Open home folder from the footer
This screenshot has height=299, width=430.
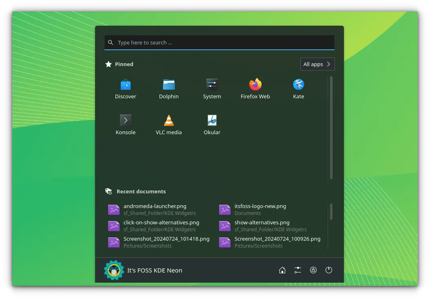pyautogui.click(x=282, y=270)
